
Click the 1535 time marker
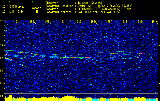point(78,21)
